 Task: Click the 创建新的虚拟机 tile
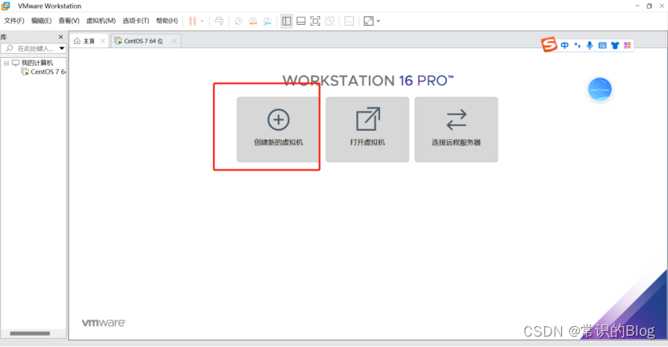point(278,129)
